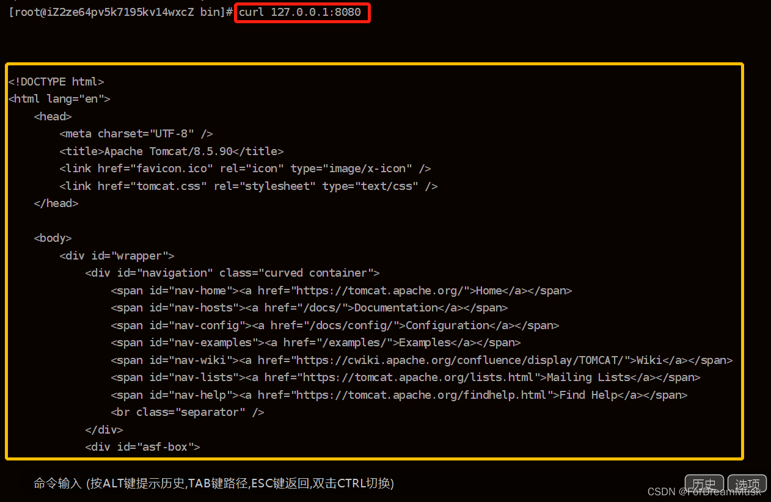Click the nav-help Find Help line

coord(400,395)
